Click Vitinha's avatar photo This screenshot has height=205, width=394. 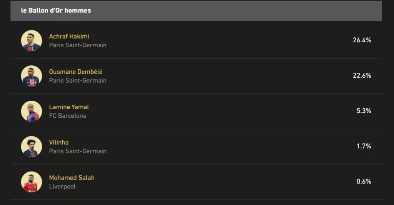(32, 147)
